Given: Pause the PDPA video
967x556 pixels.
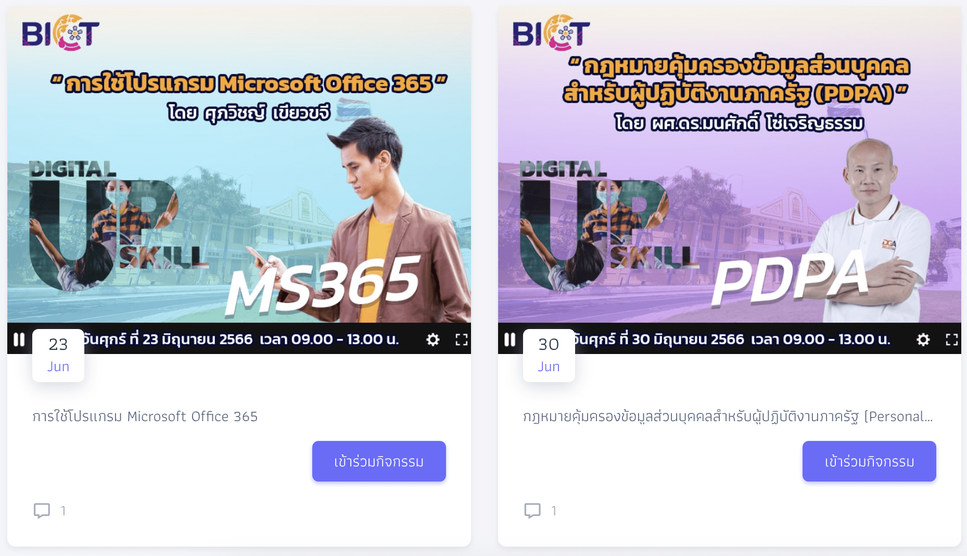Looking at the screenshot, I should coord(510,339).
